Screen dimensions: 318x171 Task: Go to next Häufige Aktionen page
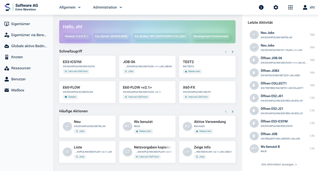coord(232,112)
